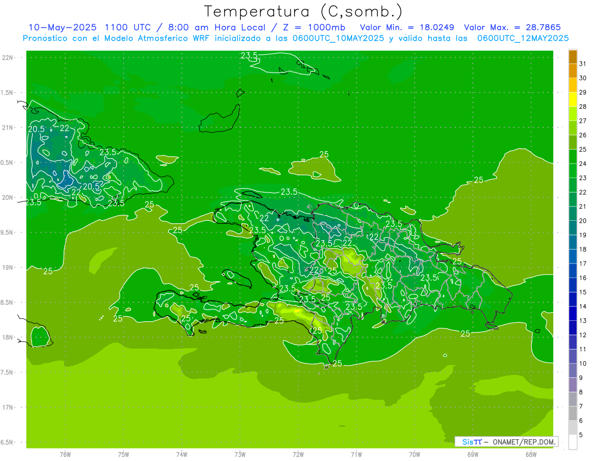Click the 71W longitude axis label
The height and width of the screenshot is (461, 596).
pos(357,454)
